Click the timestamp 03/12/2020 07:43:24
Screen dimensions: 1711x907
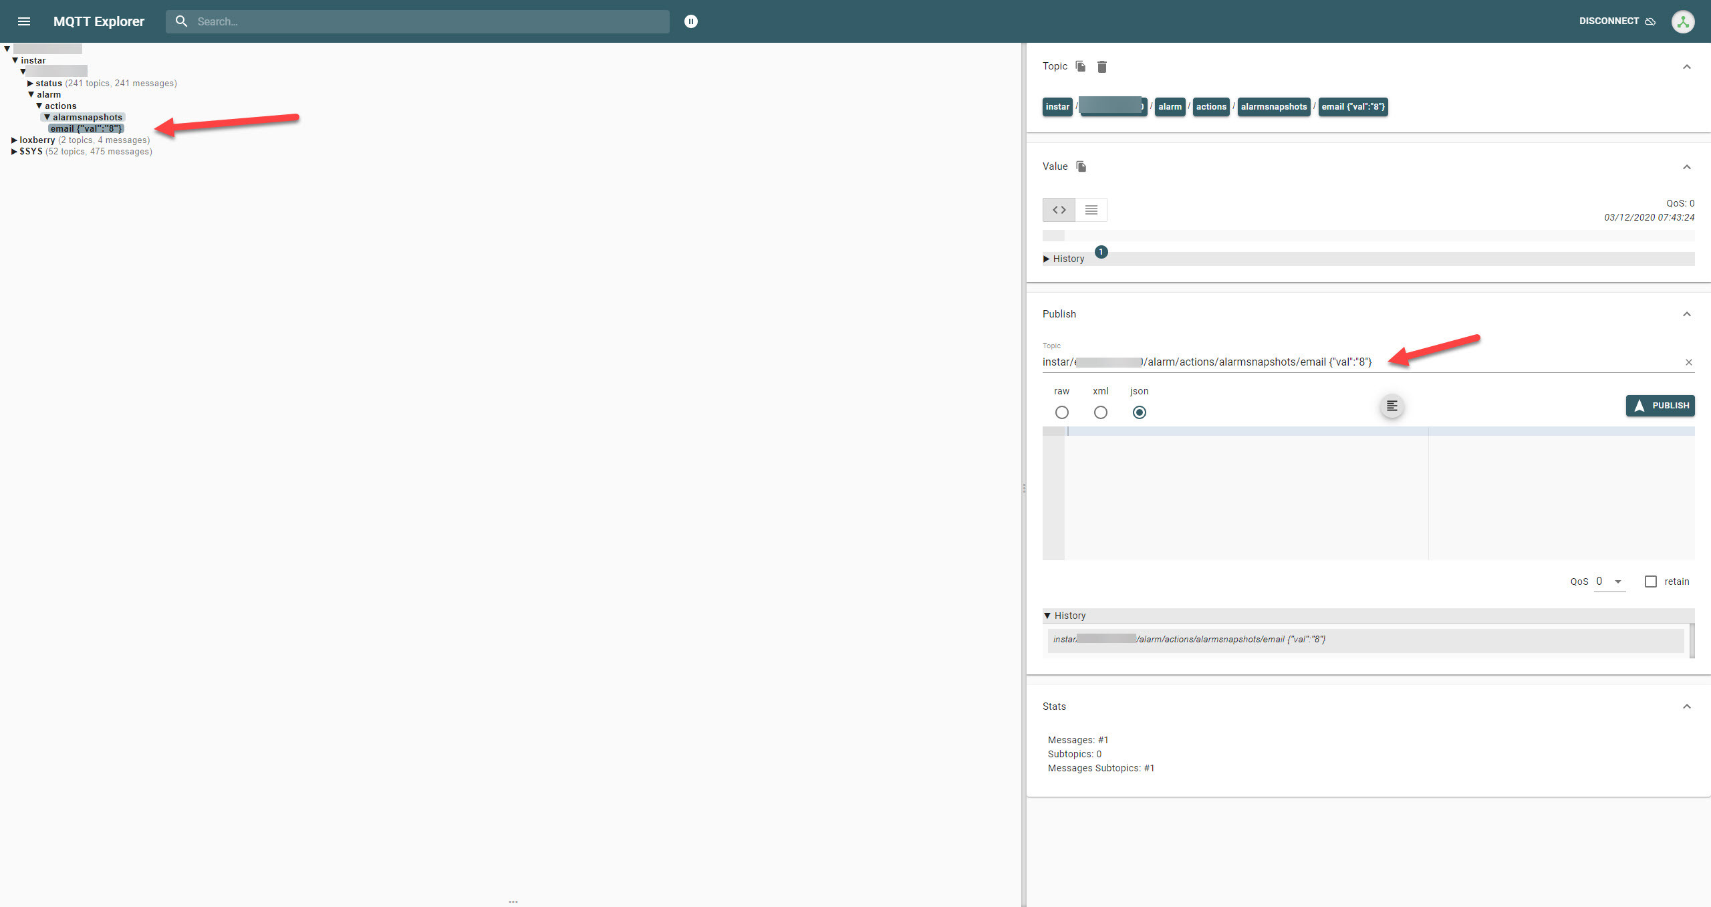coord(1649,218)
